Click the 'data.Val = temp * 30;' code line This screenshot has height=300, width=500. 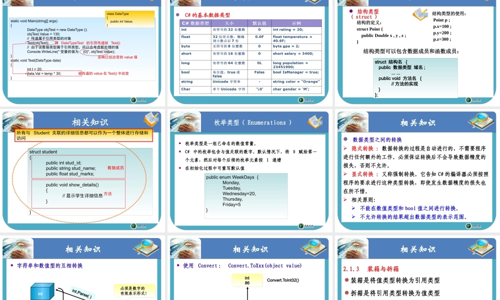[44, 73]
